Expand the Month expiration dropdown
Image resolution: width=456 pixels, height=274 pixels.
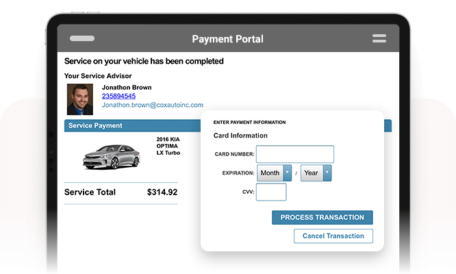(275, 173)
